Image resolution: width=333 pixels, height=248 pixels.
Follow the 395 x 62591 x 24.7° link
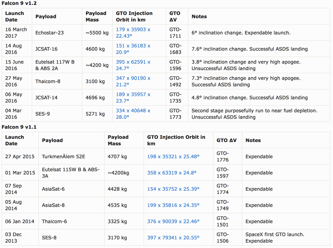click(x=133, y=65)
